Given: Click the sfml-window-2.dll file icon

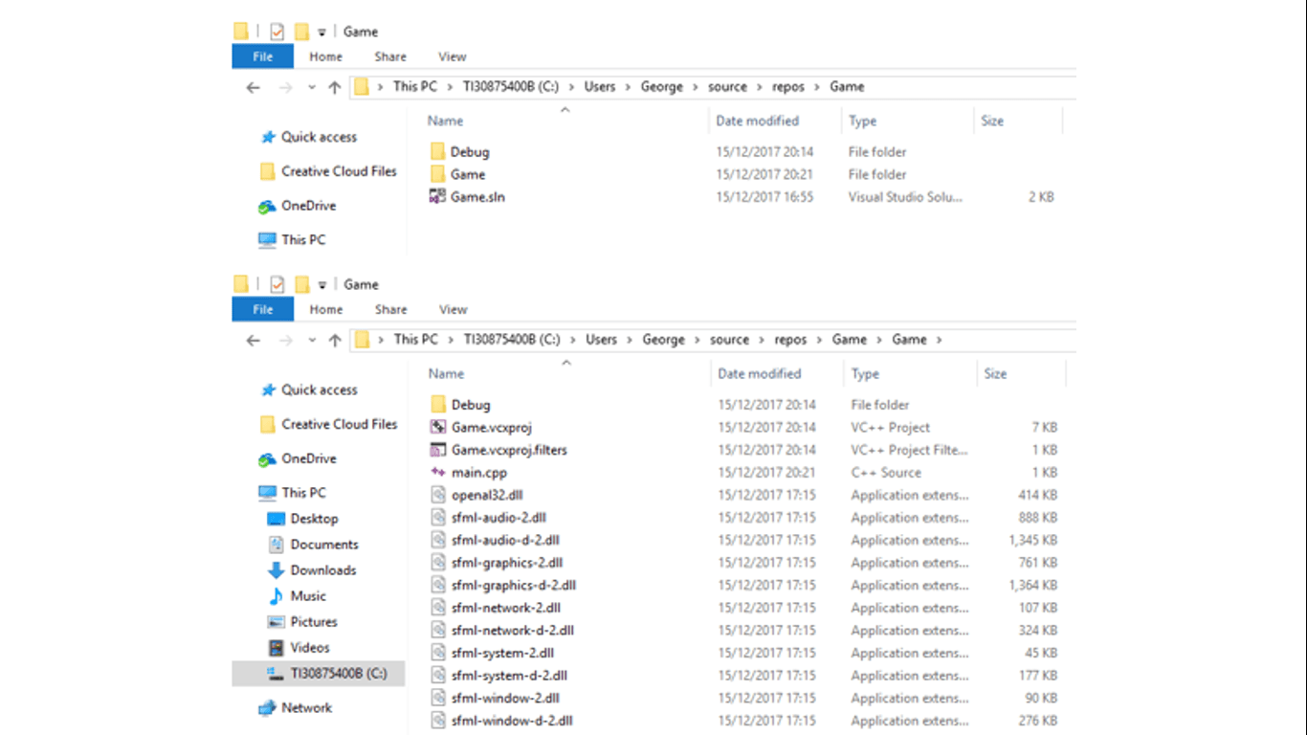Looking at the screenshot, I should 438,699.
